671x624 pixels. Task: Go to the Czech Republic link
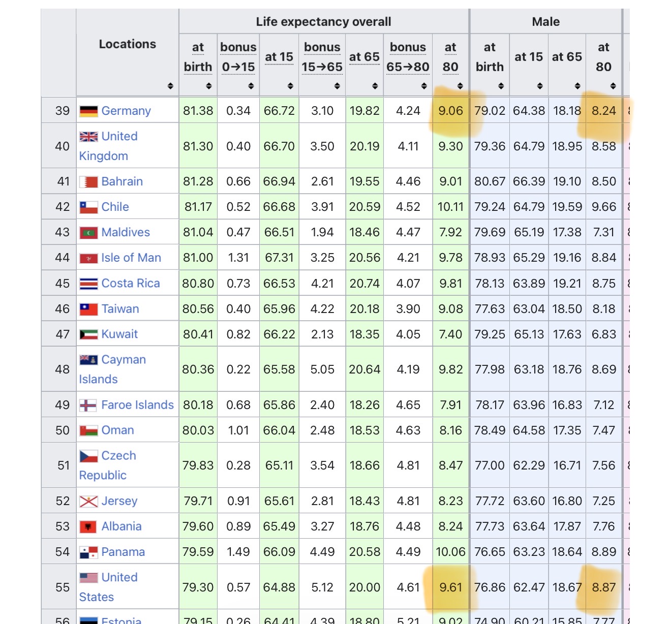(x=108, y=465)
